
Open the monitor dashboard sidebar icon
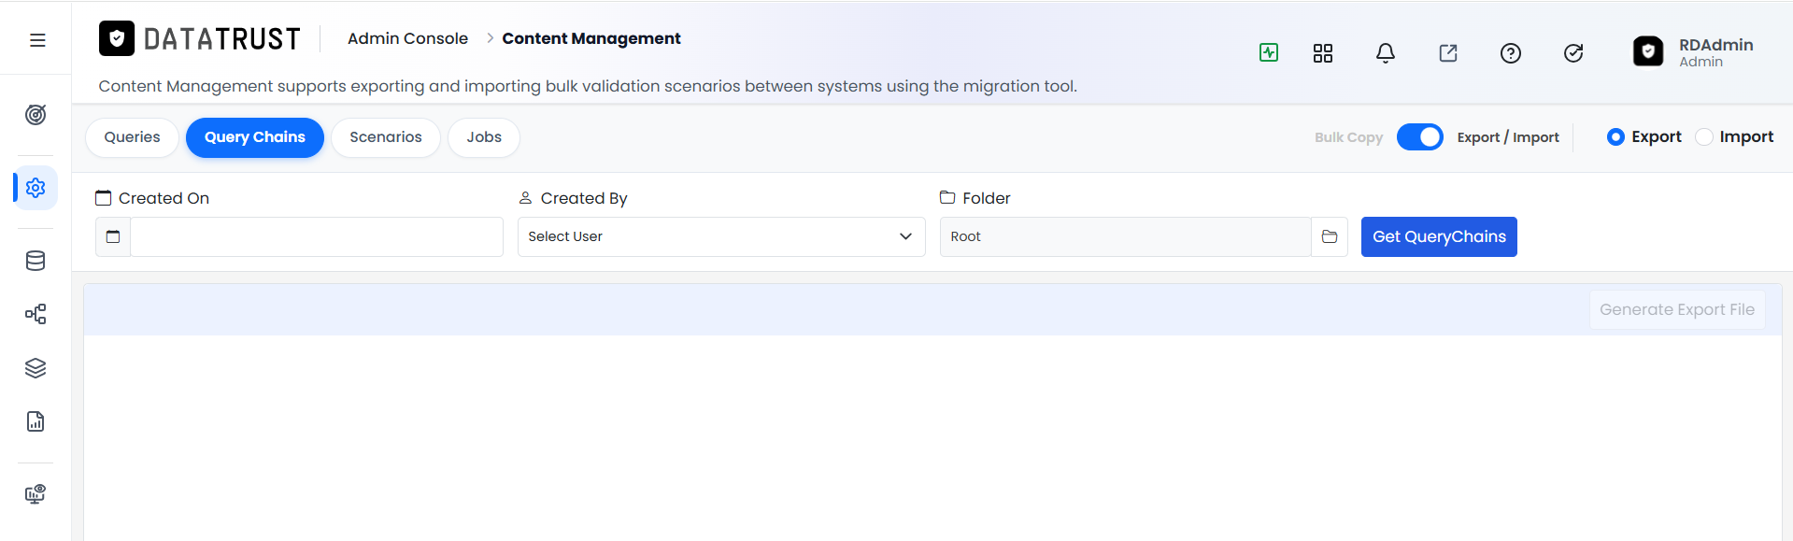point(36,494)
